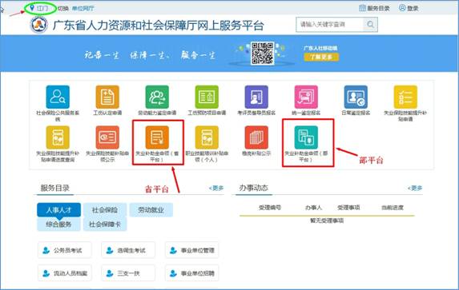This screenshot has width=459, height=290.
Task: Click the 流动人员档案 button
Action: tap(64, 273)
